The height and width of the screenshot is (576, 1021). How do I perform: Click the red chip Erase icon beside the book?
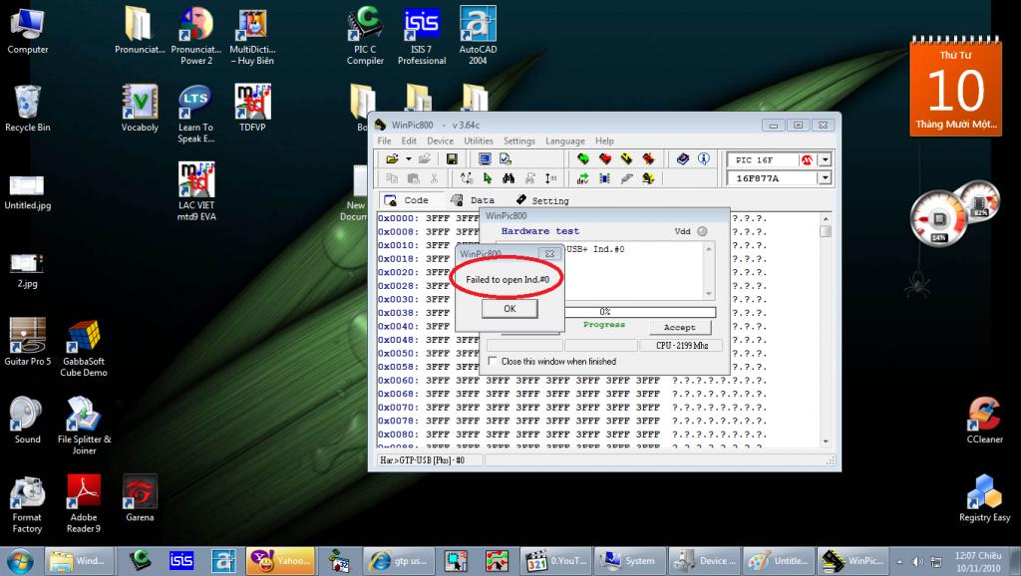(x=648, y=158)
